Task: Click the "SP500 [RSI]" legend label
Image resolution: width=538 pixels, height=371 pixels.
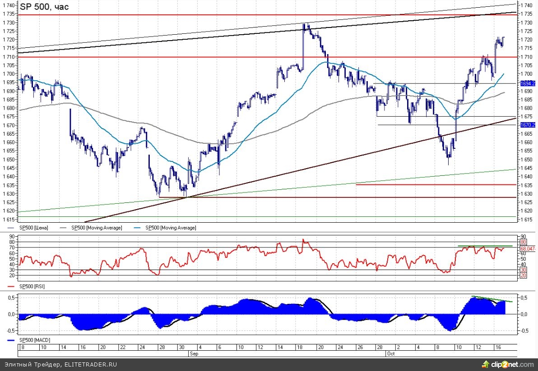Action: [32, 286]
